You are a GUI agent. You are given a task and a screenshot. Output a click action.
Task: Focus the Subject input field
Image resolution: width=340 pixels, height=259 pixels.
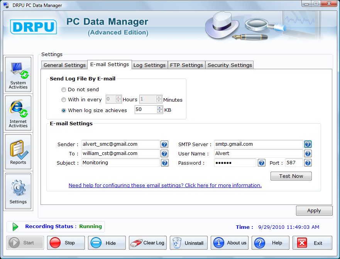pyautogui.click(x=120, y=163)
